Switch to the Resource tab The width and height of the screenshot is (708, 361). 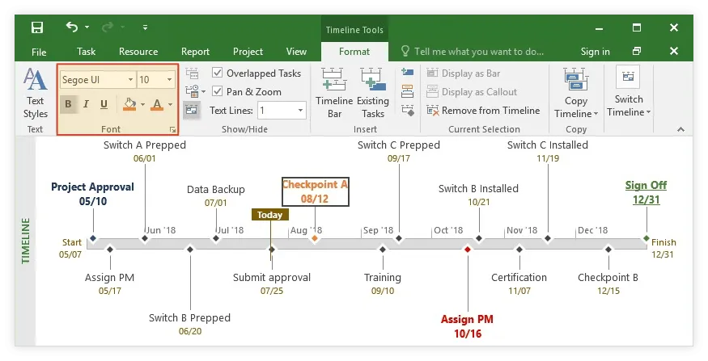point(138,52)
